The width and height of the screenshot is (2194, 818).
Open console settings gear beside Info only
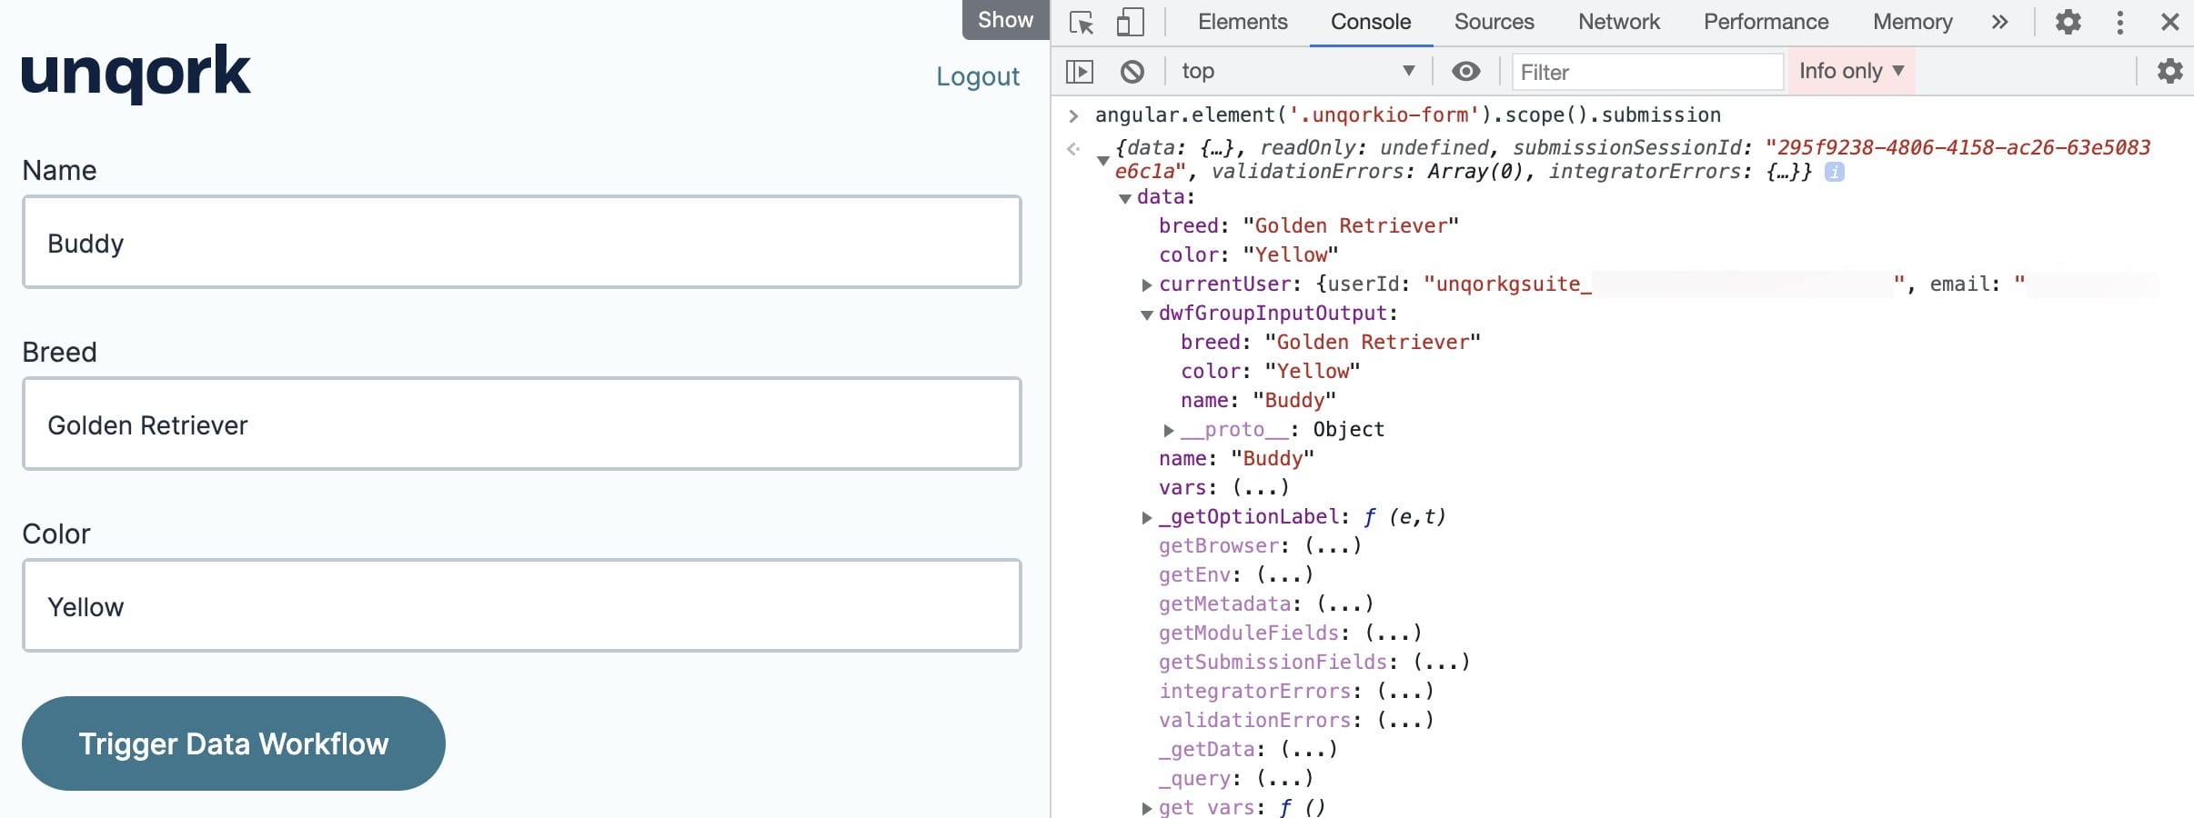tap(2169, 71)
